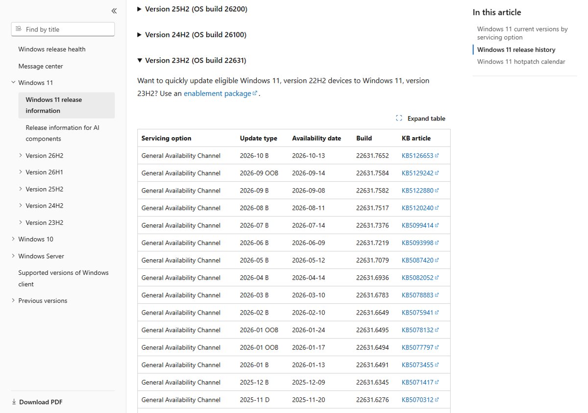The image size is (588, 413).
Task: Open the enablement package link
Action: point(218,93)
